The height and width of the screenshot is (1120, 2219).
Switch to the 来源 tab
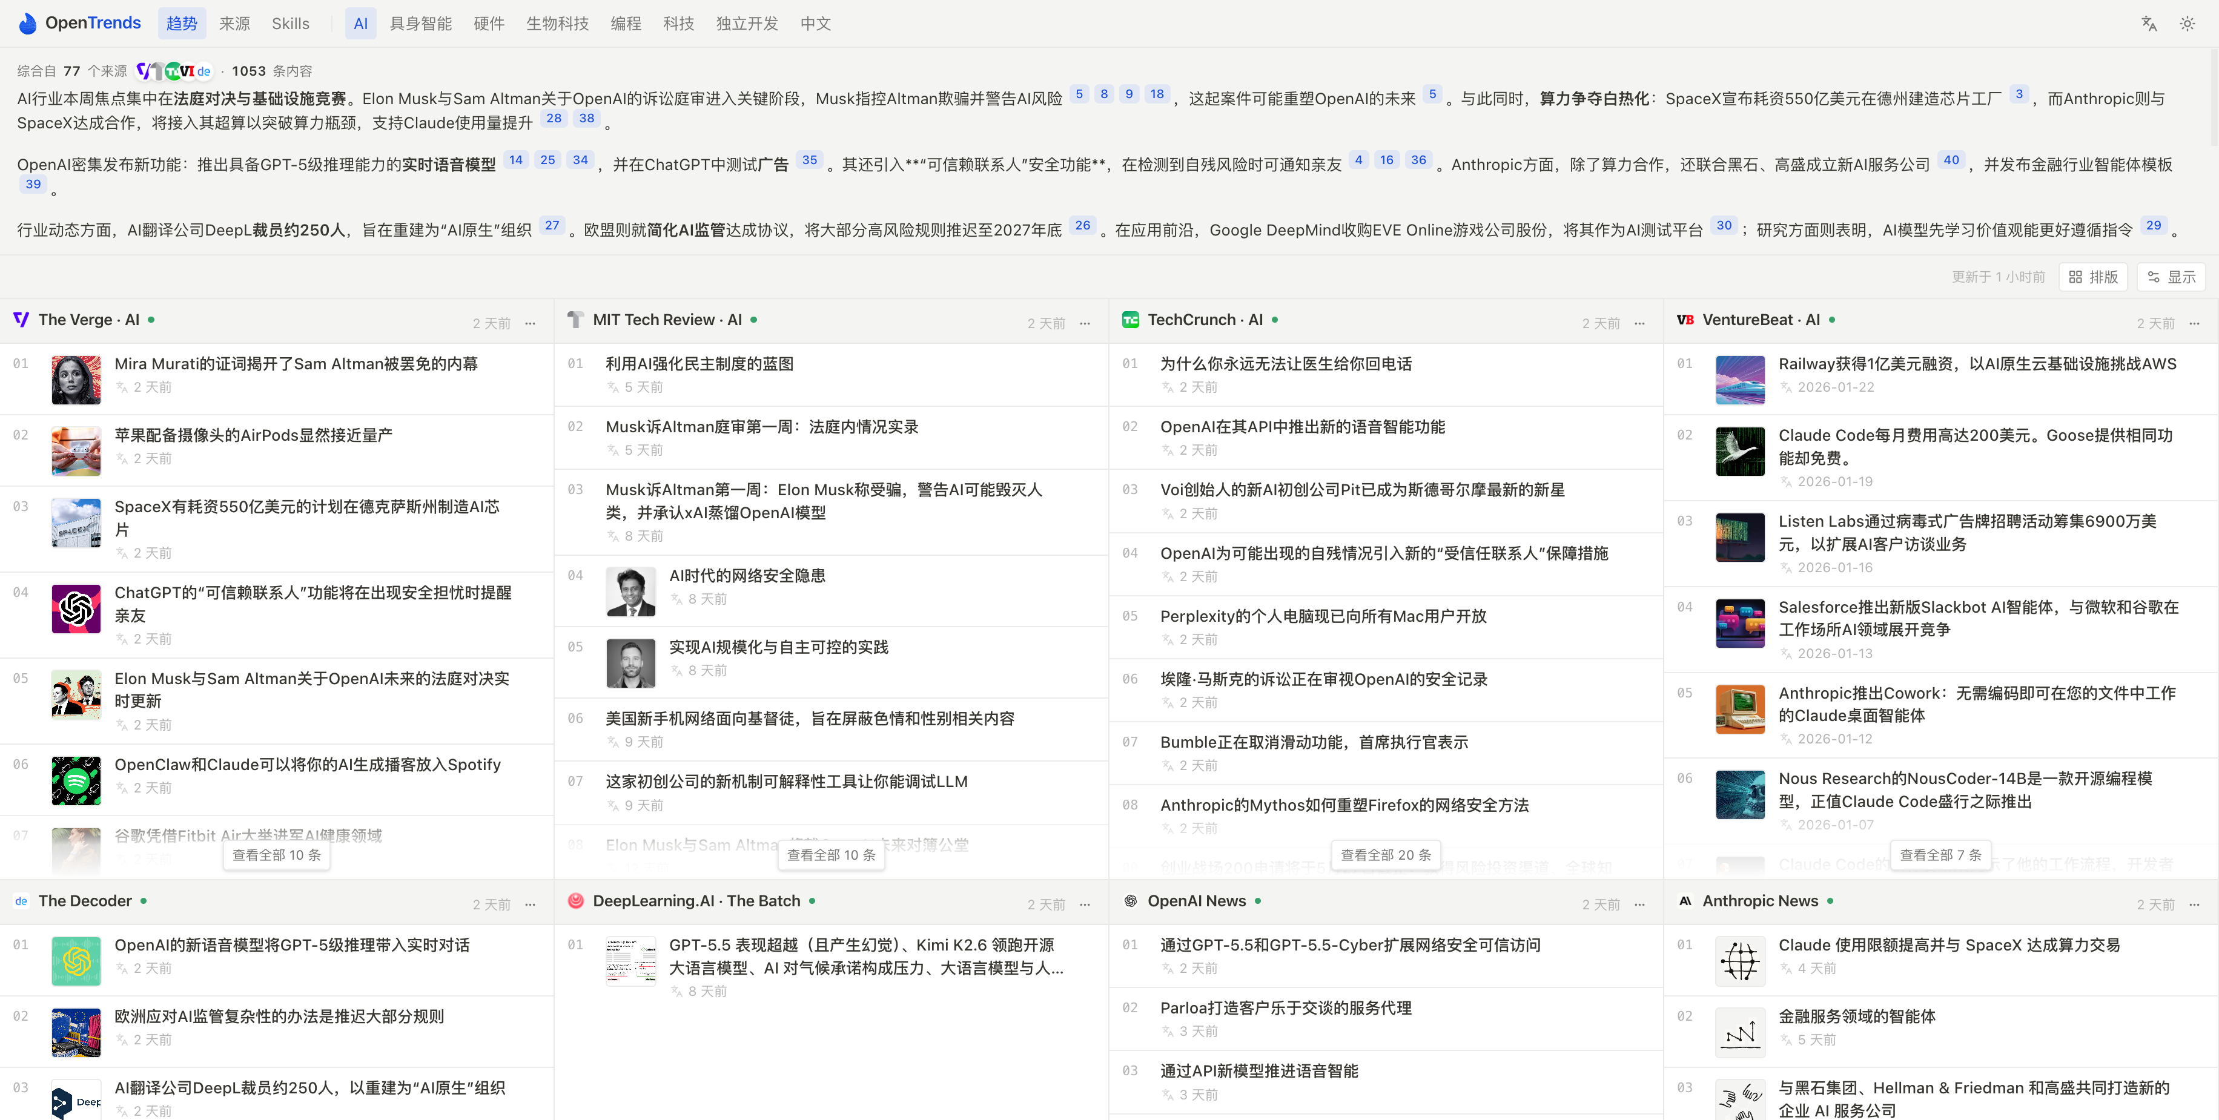click(234, 23)
